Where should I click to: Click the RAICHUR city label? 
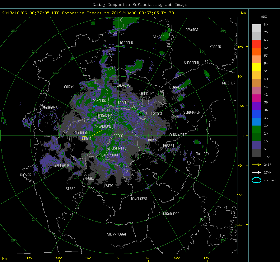pyautogui.click(x=229, y=83)
